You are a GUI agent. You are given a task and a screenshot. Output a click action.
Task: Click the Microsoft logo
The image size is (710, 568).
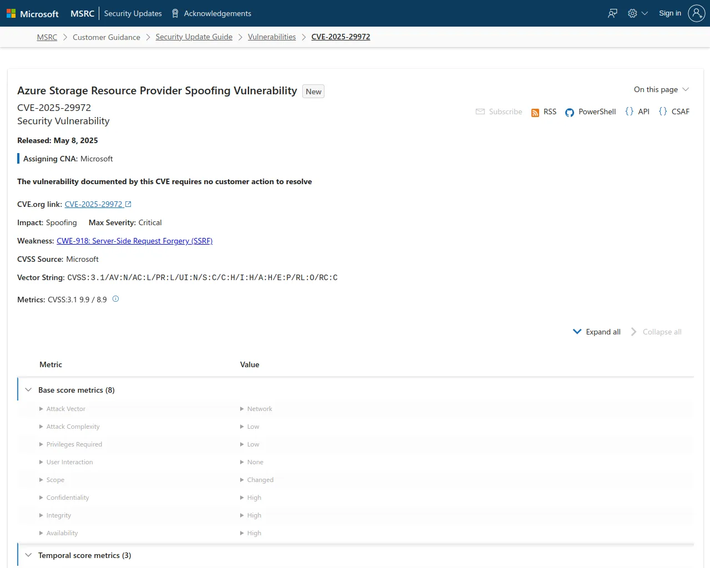click(32, 13)
